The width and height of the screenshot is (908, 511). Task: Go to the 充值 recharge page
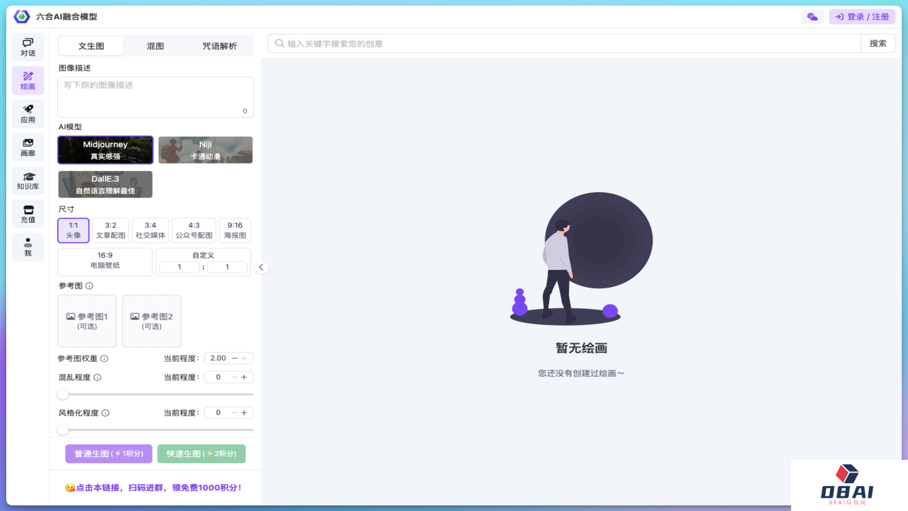pos(28,214)
